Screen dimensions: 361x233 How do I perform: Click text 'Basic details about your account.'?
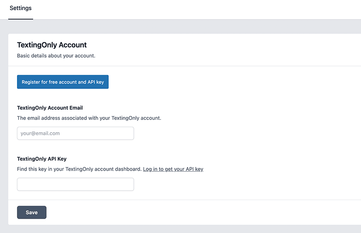click(x=56, y=56)
